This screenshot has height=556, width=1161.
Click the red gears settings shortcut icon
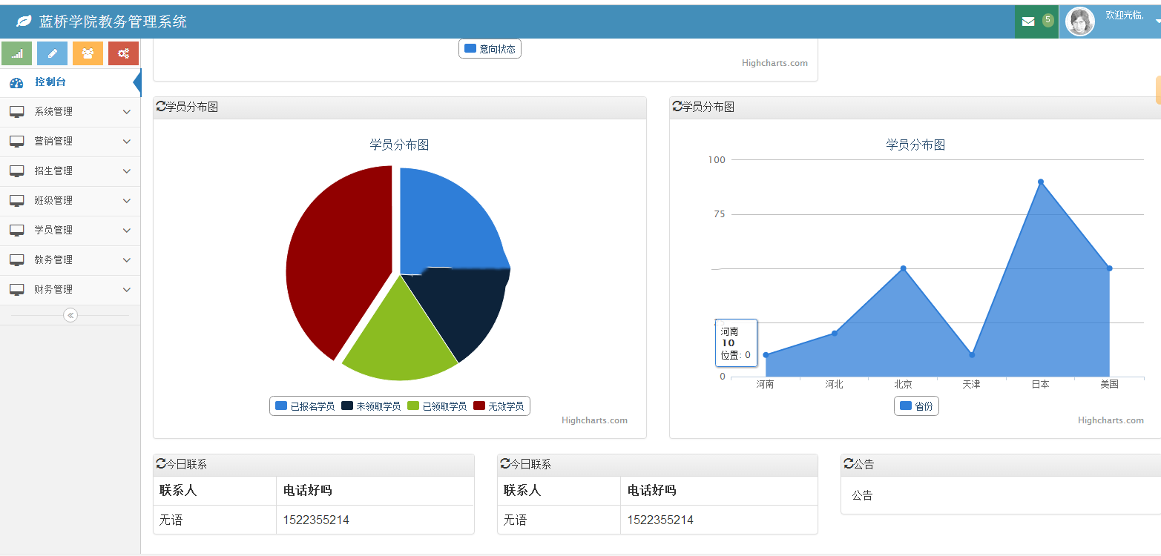click(x=123, y=53)
